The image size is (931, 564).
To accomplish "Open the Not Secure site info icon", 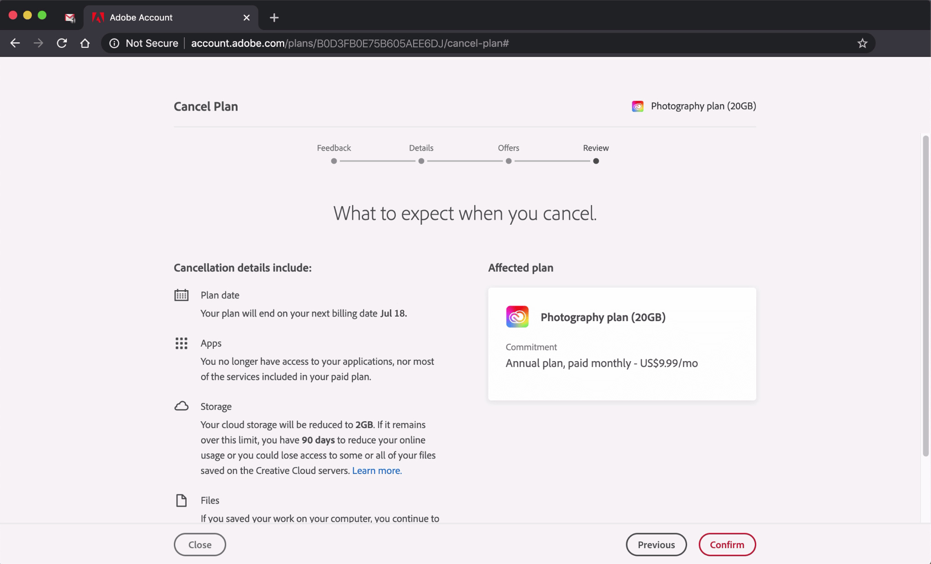I will (114, 43).
